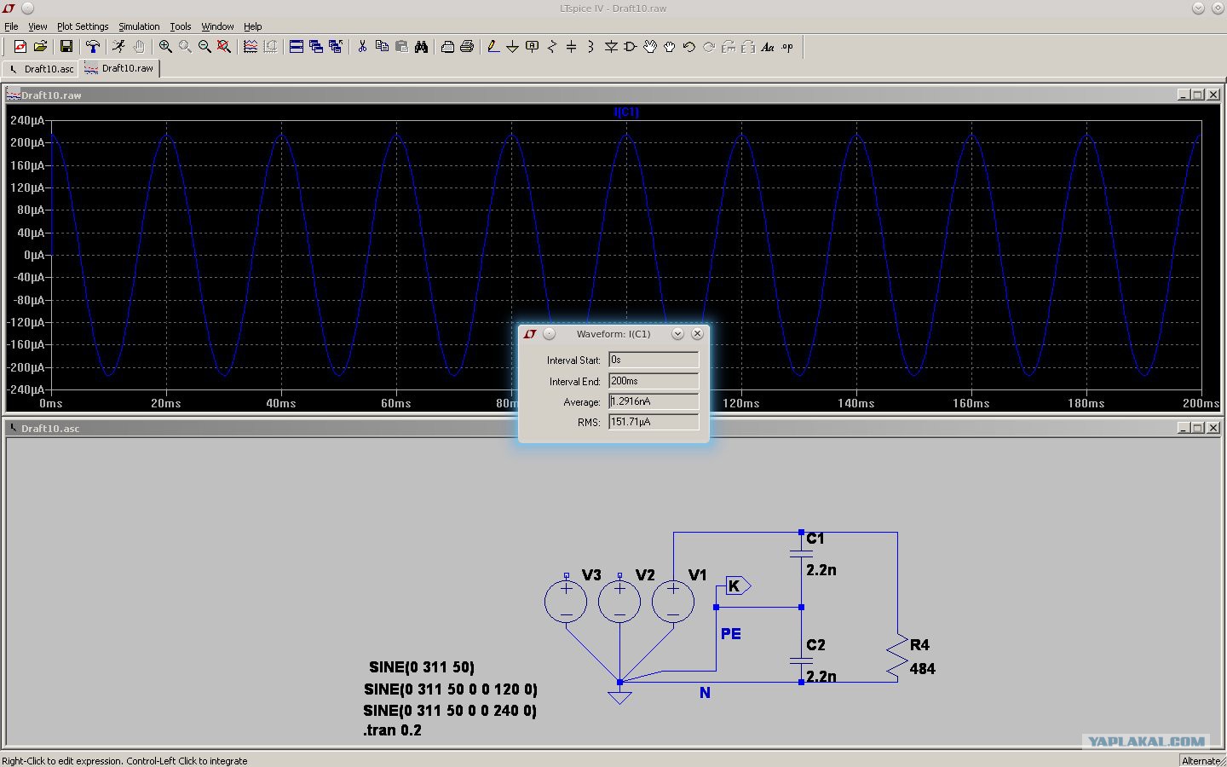Open the Text Aa tool
Viewport: 1227px width, 767px height.
pyautogui.click(x=768, y=47)
